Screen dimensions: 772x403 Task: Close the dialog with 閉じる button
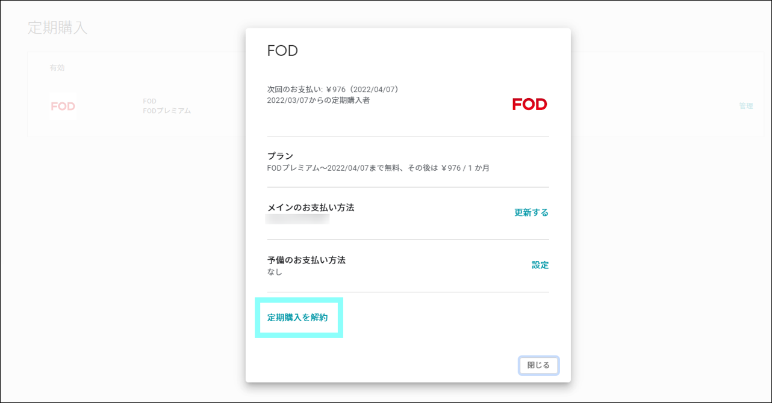coord(538,365)
